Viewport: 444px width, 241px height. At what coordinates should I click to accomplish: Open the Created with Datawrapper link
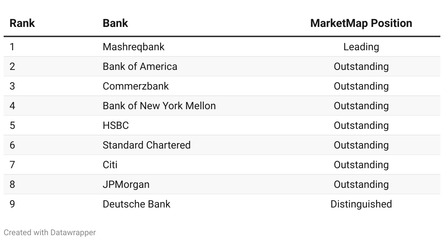(x=50, y=233)
